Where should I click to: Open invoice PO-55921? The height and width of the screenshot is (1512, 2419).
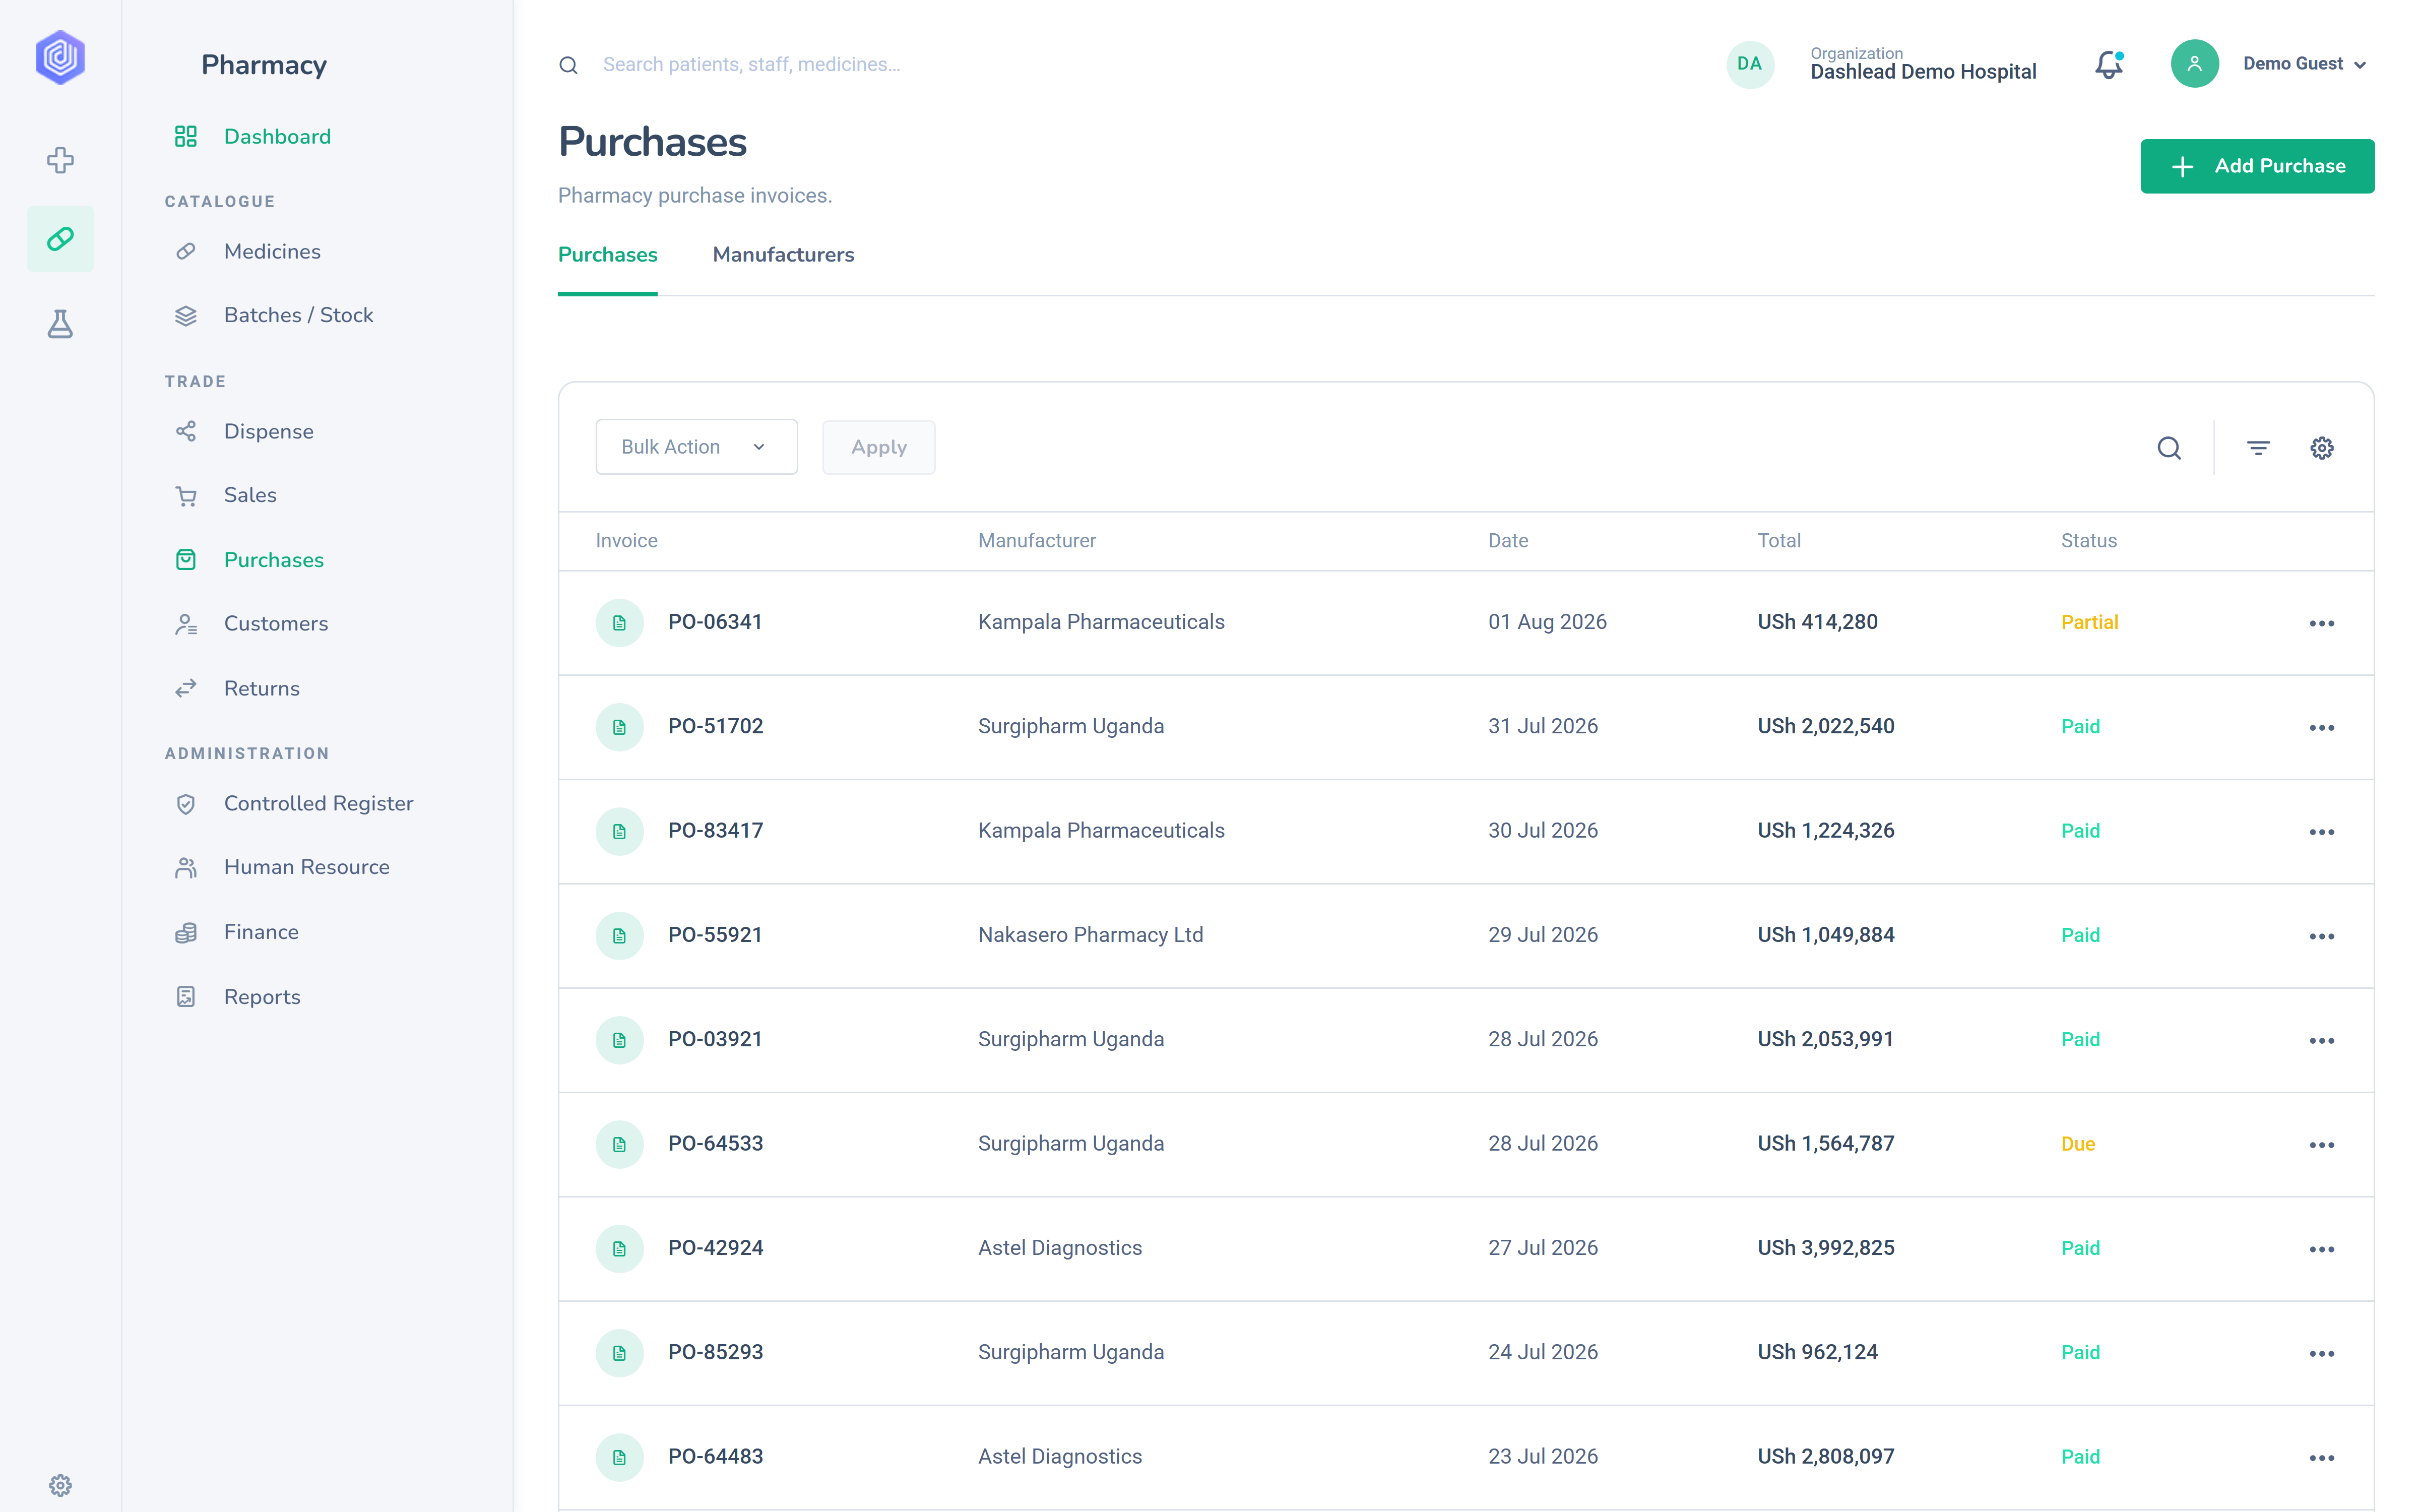click(x=715, y=935)
